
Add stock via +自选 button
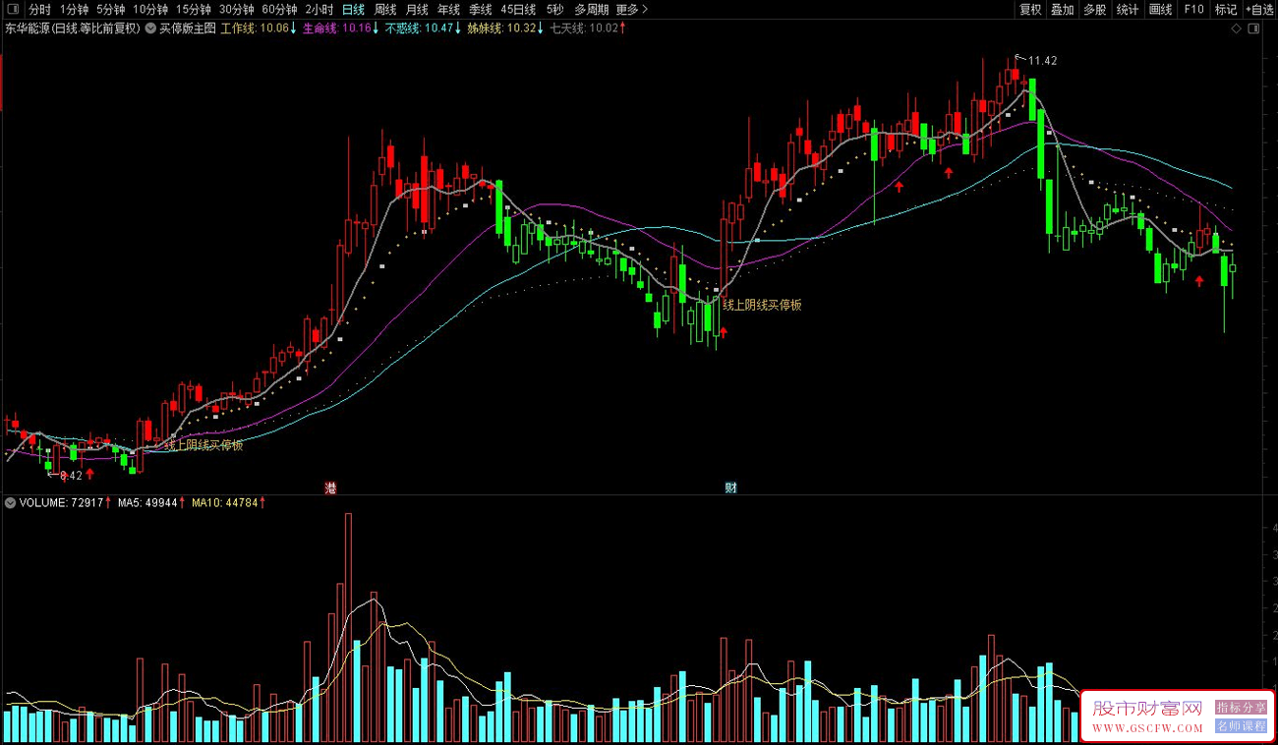tap(1259, 10)
